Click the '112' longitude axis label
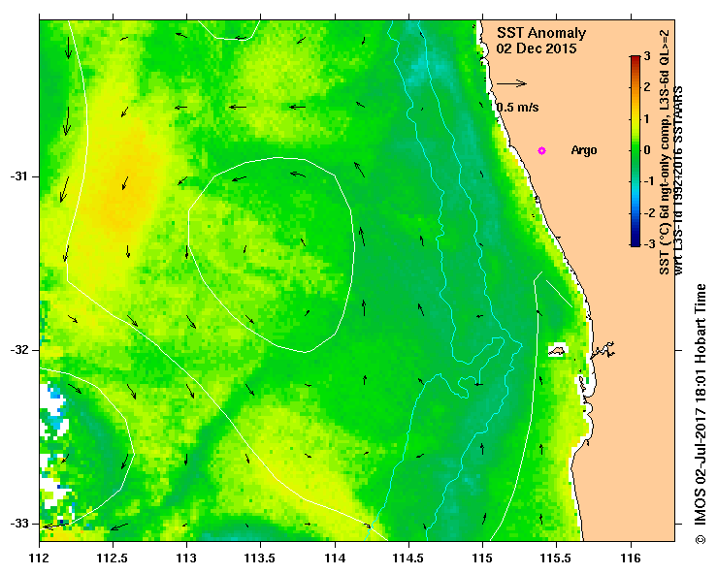Screen dimensions: 717x574 tap(40, 558)
